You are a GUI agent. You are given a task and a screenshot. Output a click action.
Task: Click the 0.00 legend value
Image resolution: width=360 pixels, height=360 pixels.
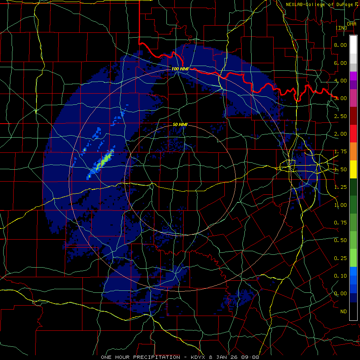(340, 294)
